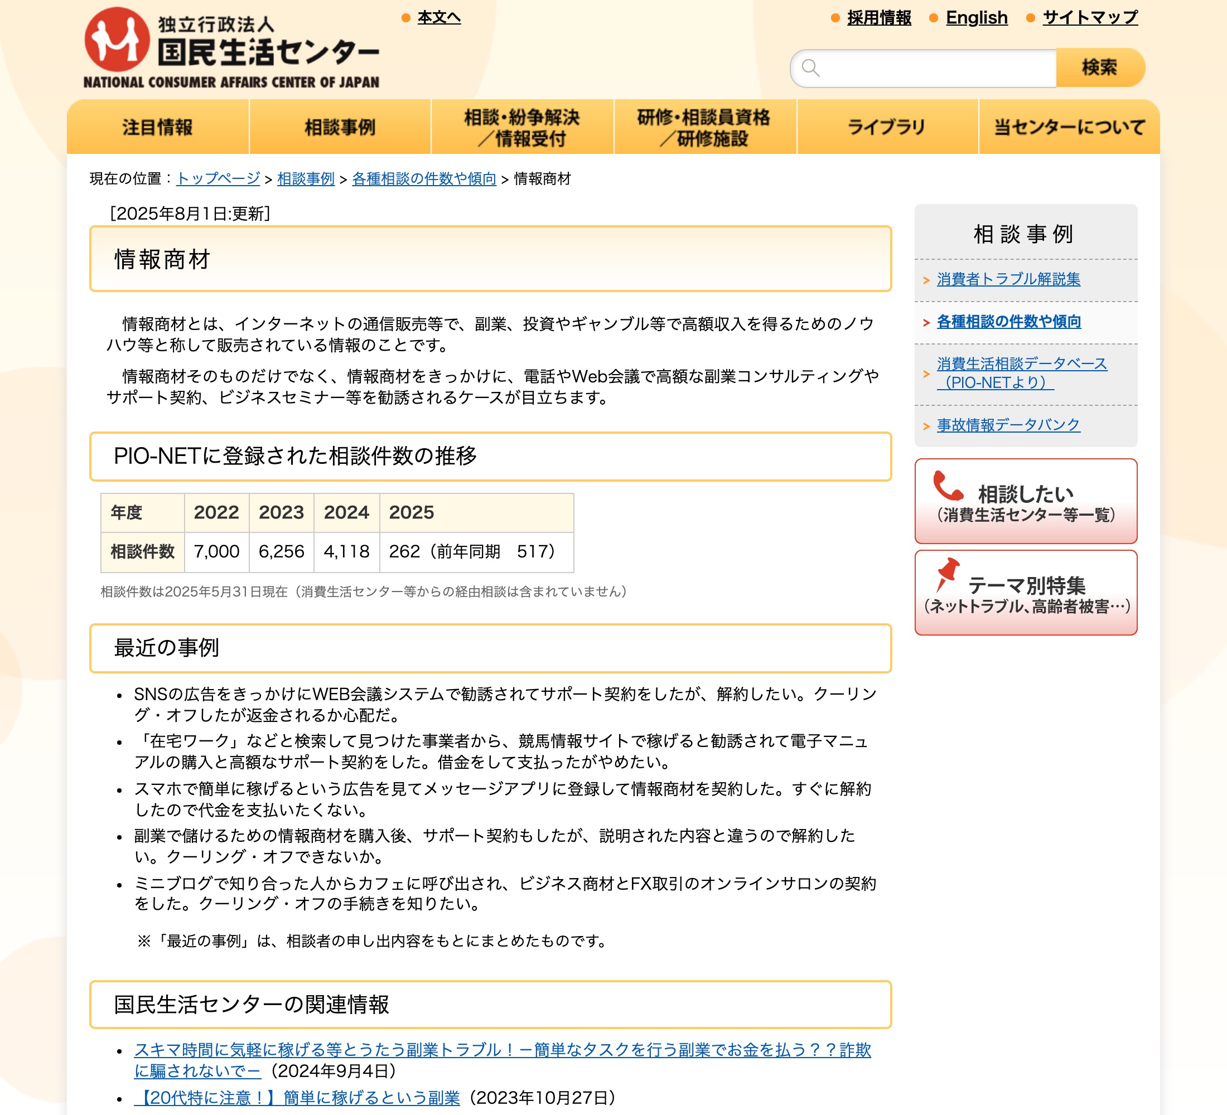The image size is (1227, 1115).
Task: Click the 情報商材 page title heading
Action: tap(491, 259)
